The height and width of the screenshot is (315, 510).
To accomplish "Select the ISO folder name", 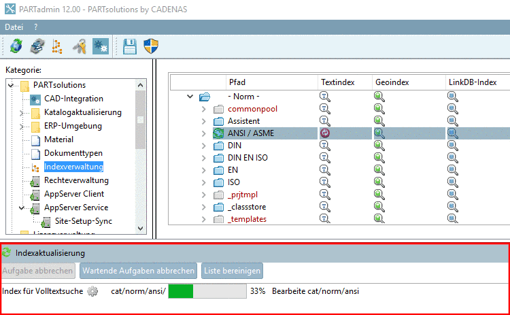I will point(233,182).
